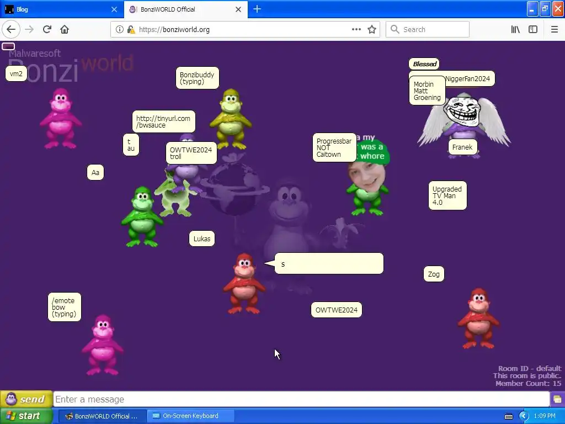Click the /emote bow (typing) tag
Image resolution: width=565 pixels, height=424 pixels.
coord(64,307)
